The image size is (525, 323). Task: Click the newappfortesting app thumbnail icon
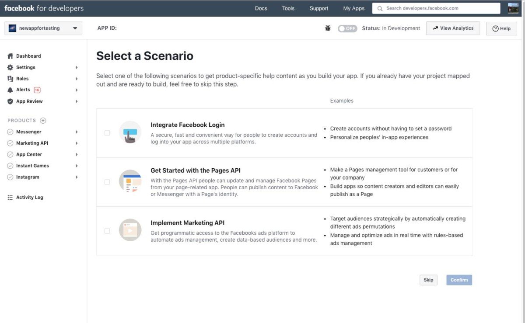12,28
